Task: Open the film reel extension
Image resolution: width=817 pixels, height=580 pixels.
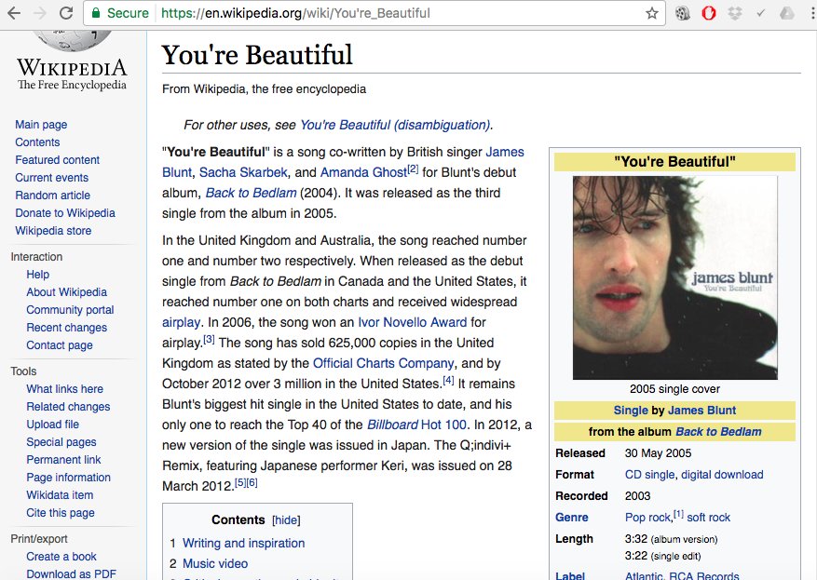Action: 682,13
